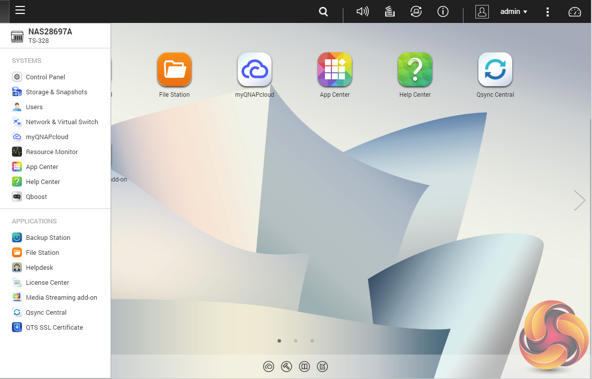Select the third desktop page dot
The width and height of the screenshot is (592, 379).
pyautogui.click(x=312, y=341)
